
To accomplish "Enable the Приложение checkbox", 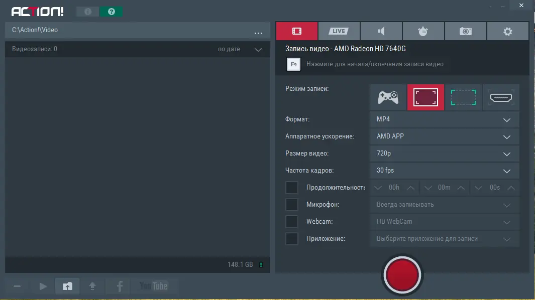I will point(292,239).
